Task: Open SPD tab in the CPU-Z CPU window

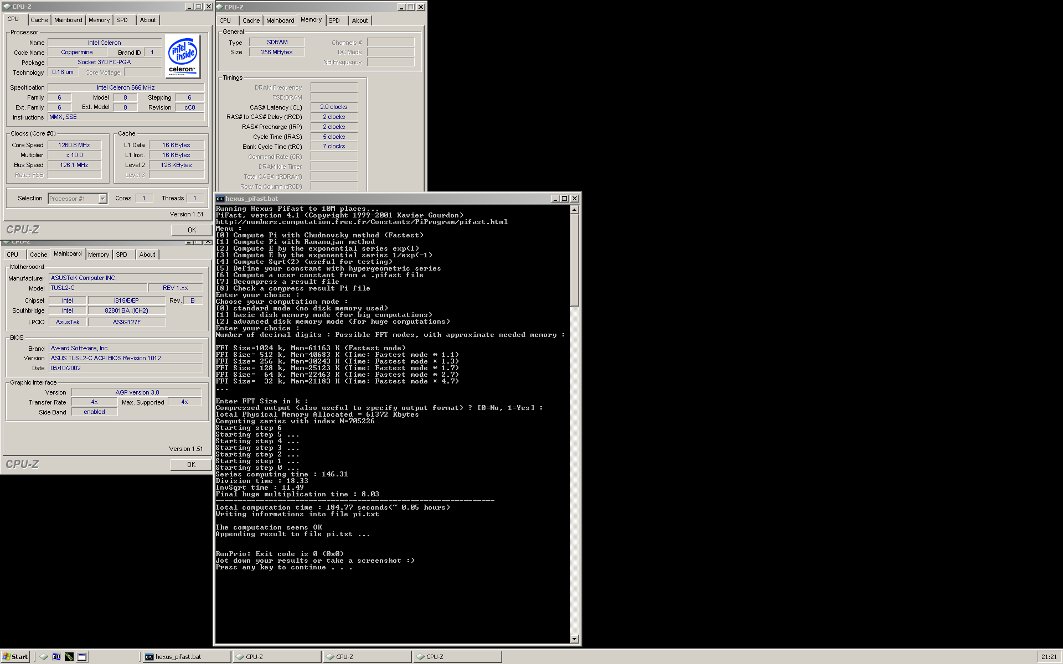Action: pos(122,20)
